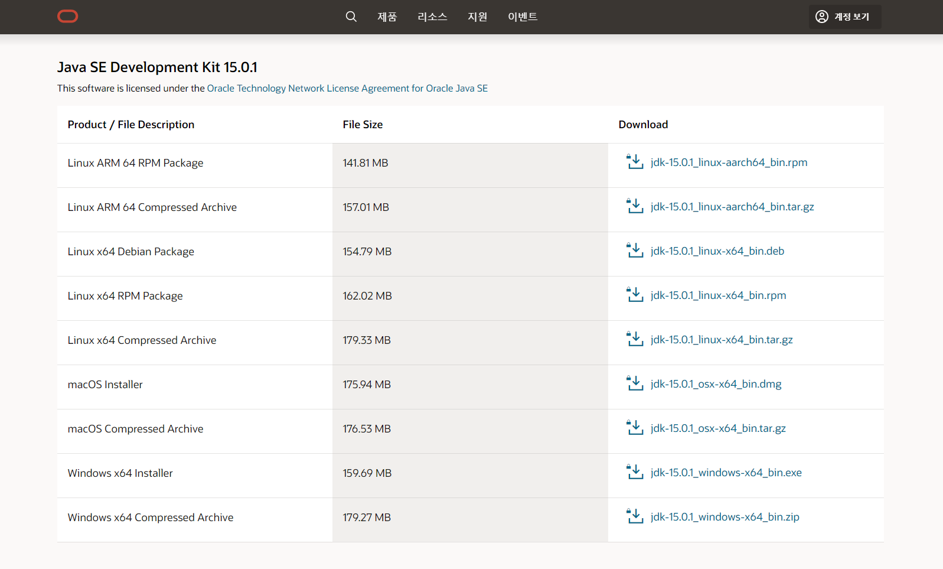Select Windows x64 Compressed Archive text
The width and height of the screenshot is (943, 569).
click(x=151, y=518)
